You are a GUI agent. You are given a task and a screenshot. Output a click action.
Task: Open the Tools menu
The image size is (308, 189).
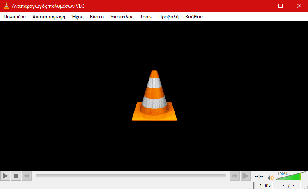(x=146, y=17)
